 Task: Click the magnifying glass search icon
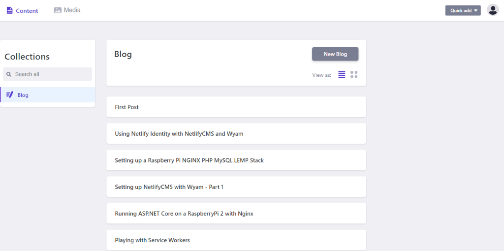click(x=9, y=74)
